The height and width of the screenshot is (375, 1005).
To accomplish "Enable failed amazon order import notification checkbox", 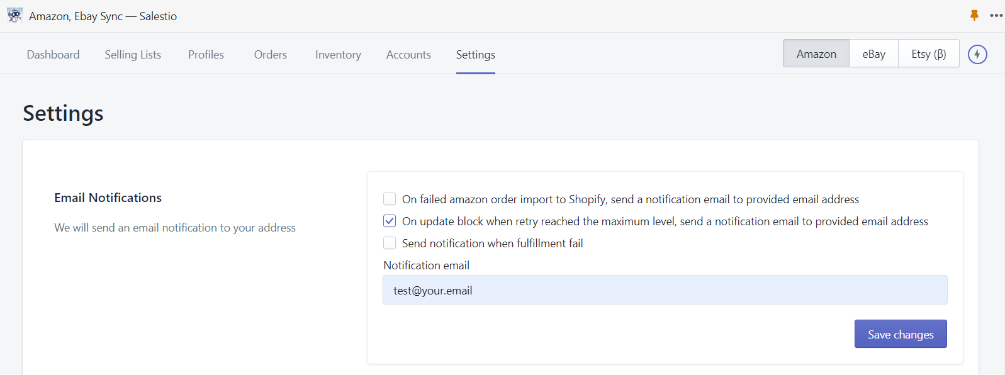I will (390, 199).
